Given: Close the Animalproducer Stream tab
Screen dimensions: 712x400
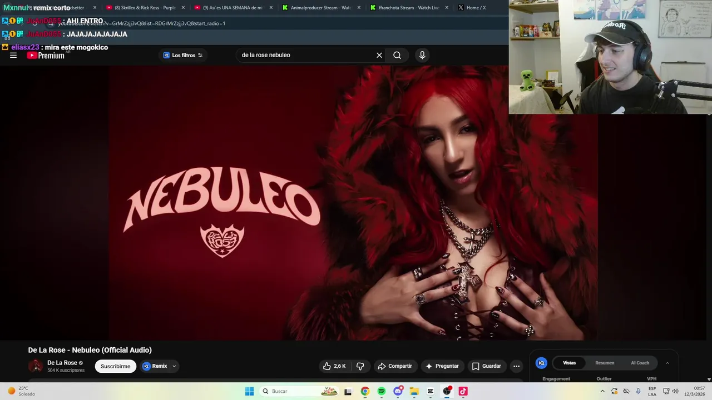Looking at the screenshot, I should tap(359, 8).
